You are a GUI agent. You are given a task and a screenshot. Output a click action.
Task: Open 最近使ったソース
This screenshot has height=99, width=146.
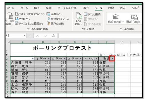(x=58, y=19)
